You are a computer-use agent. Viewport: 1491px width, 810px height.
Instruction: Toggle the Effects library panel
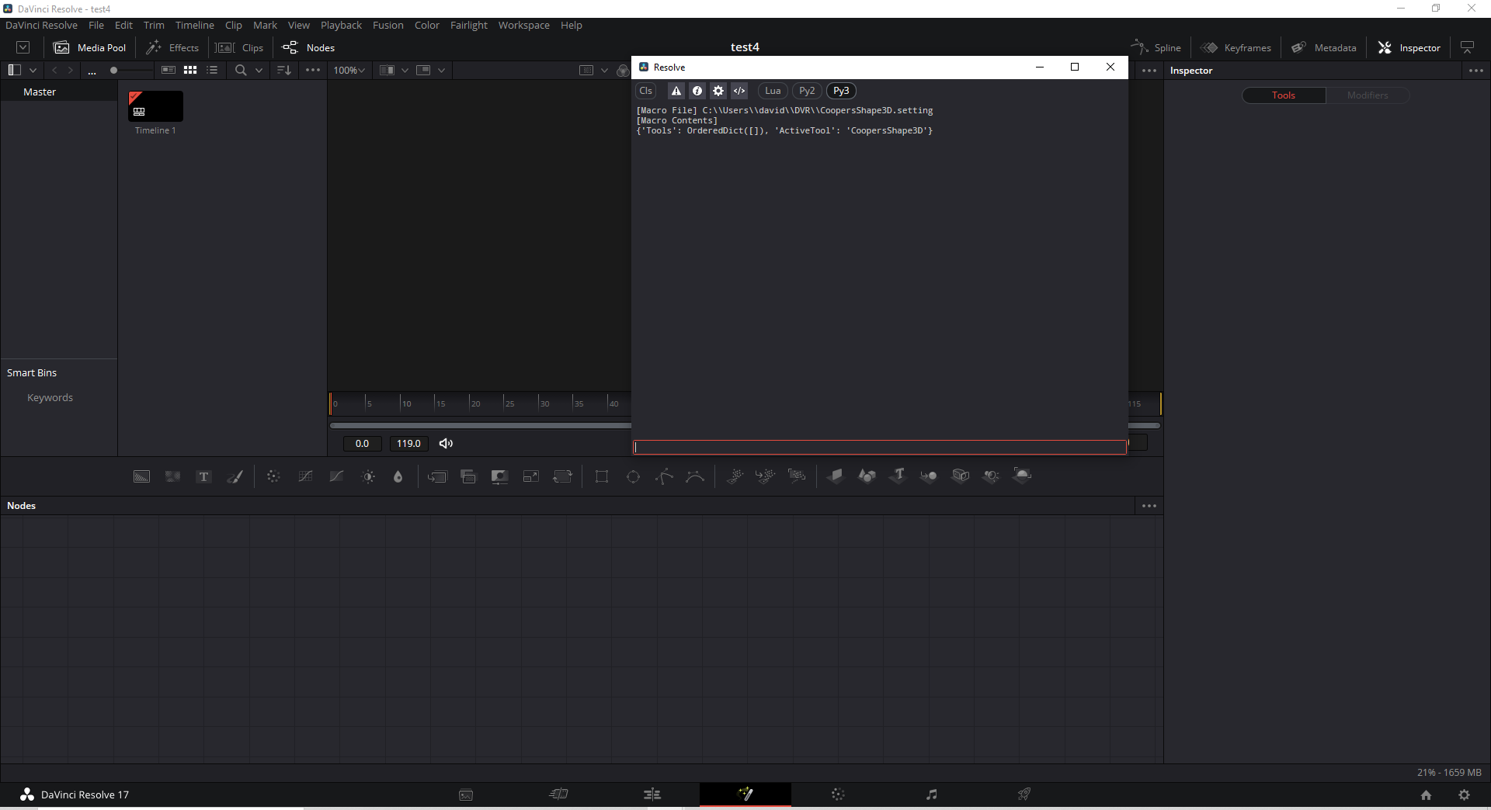point(172,47)
